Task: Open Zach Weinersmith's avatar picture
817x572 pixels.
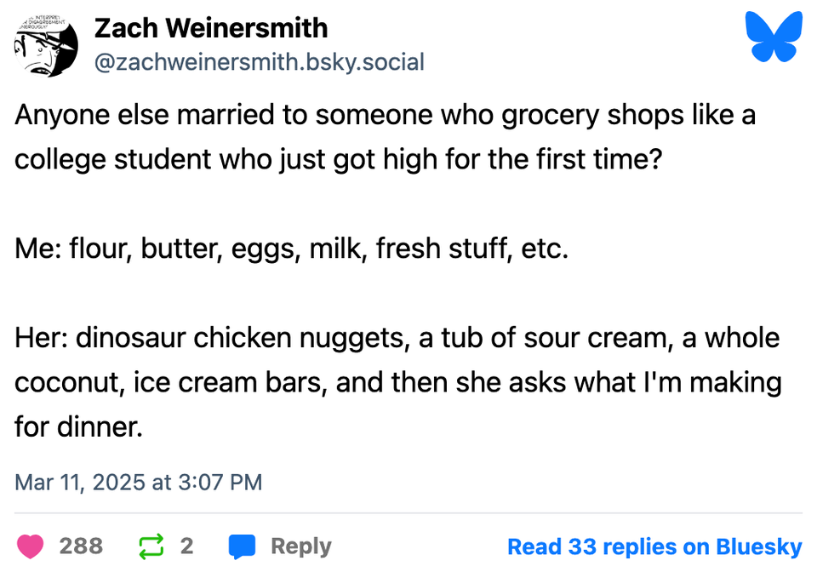Action: pyautogui.click(x=46, y=46)
